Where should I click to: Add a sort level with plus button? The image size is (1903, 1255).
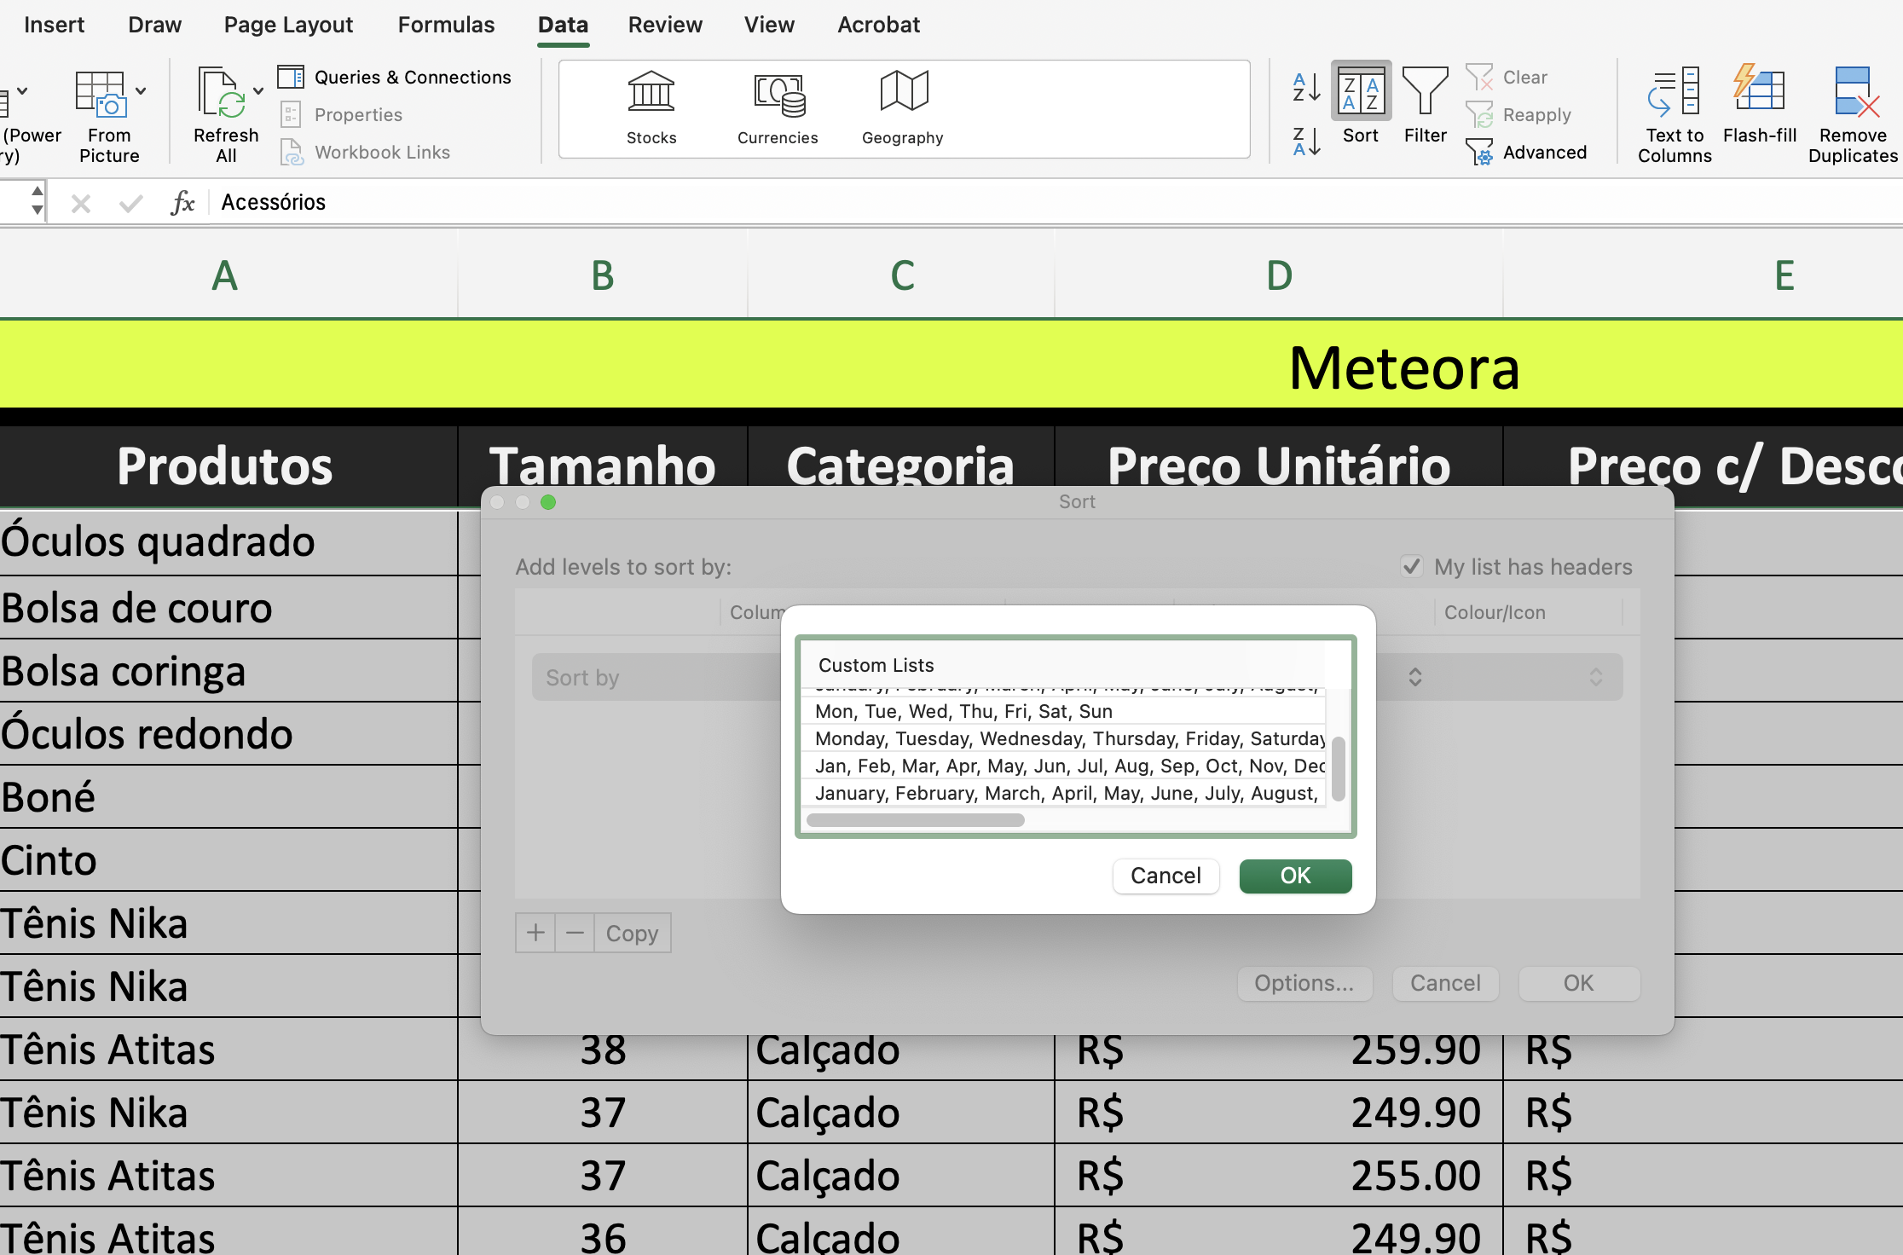(x=535, y=933)
